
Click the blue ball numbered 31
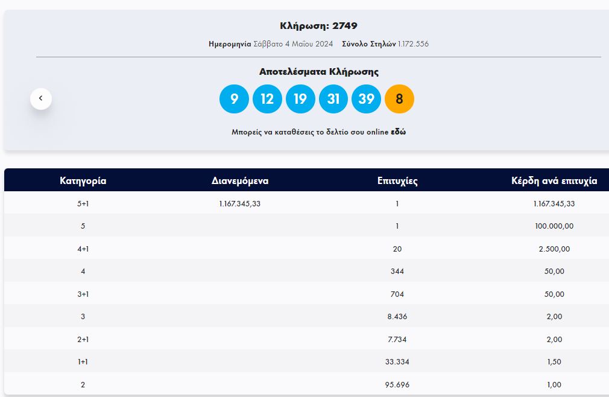(333, 99)
